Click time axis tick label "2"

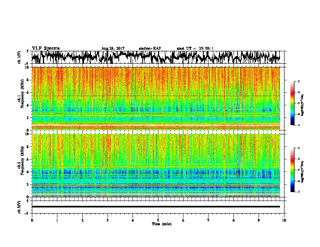click(82, 220)
